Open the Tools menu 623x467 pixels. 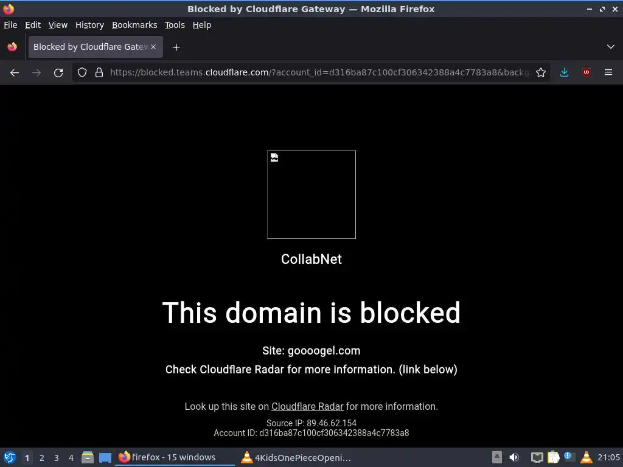coord(175,25)
